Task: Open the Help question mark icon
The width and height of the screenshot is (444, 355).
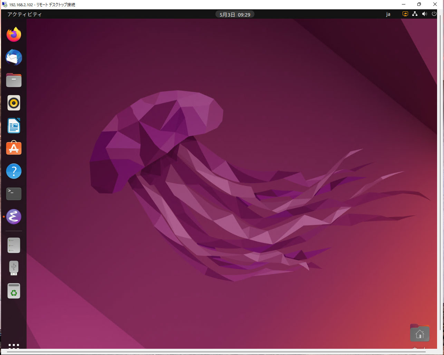Action: point(14,171)
